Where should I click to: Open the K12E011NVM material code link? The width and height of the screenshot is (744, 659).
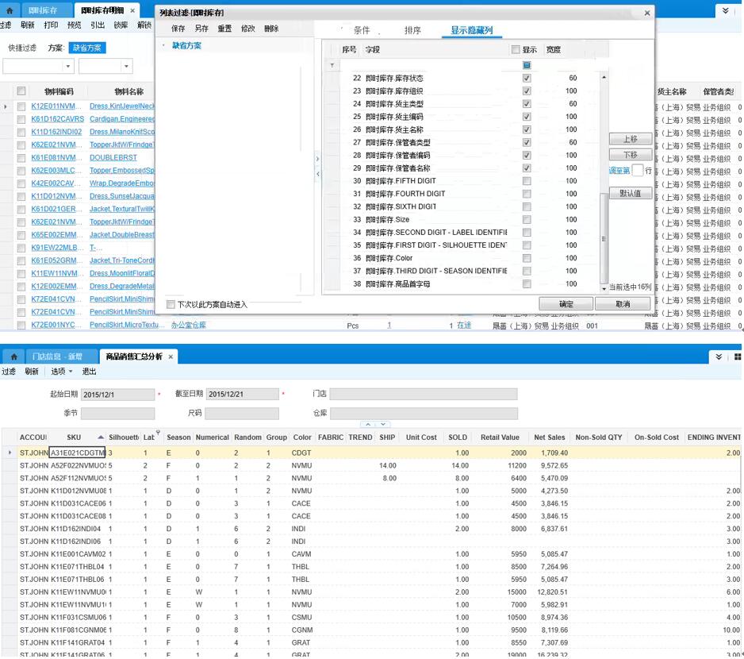[x=56, y=106]
